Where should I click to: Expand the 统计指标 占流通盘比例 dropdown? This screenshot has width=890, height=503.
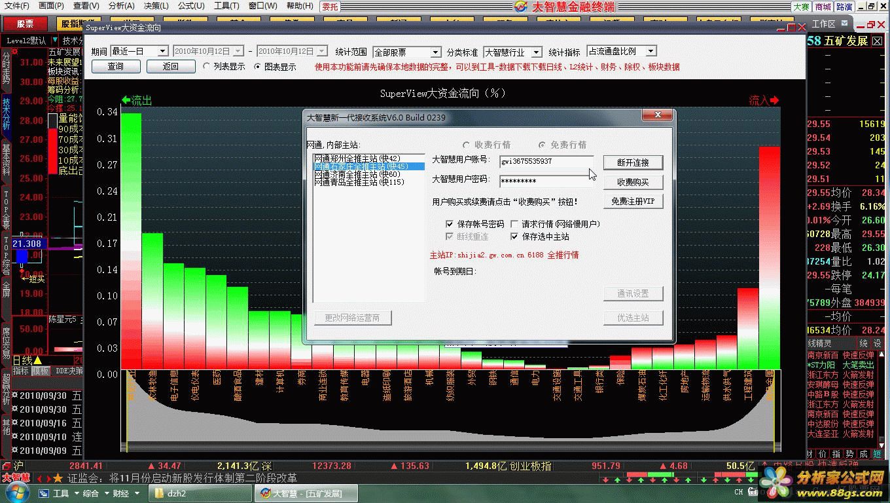[x=650, y=51]
